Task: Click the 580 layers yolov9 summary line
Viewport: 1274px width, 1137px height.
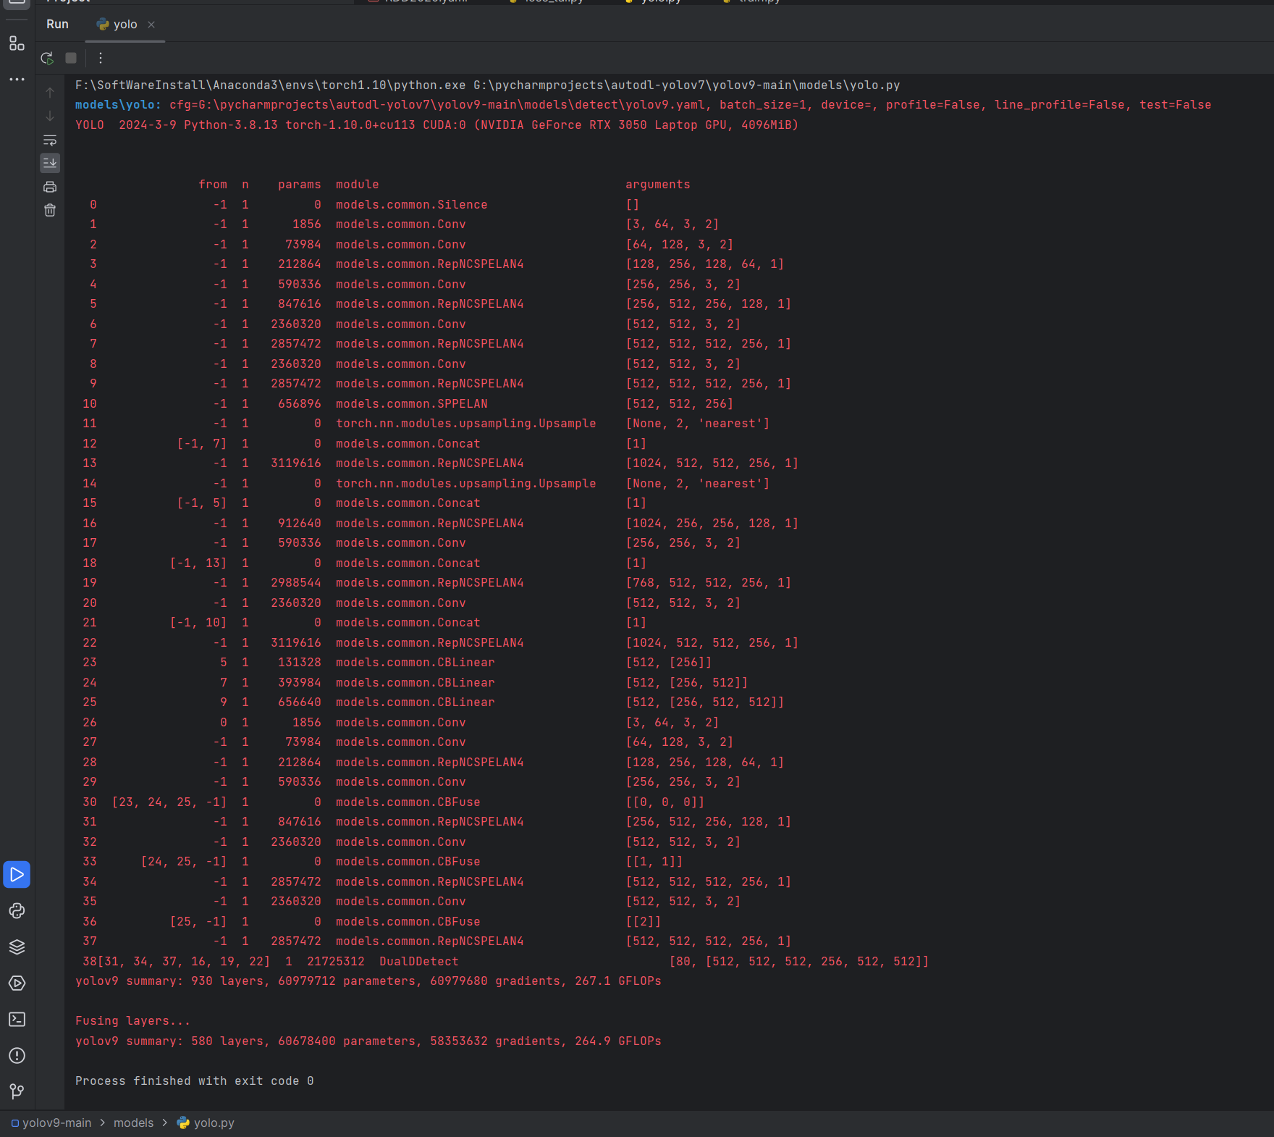Action: [x=368, y=1041]
